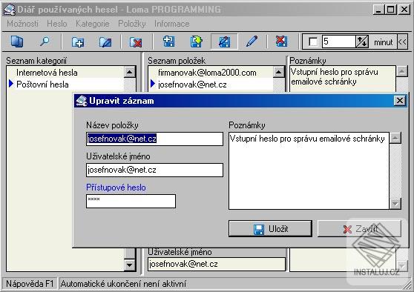
Task: Click the item with green arrow icon
Action: click(196, 42)
